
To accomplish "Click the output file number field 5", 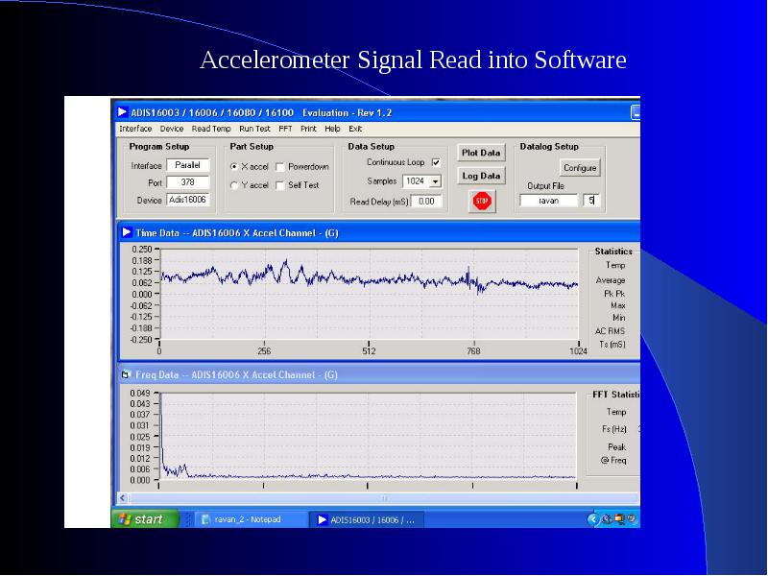I will tap(591, 201).
